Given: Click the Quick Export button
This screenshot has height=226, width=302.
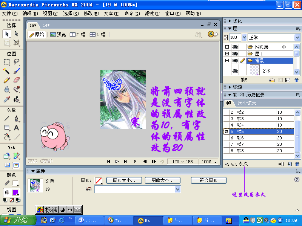Looking at the screenshot, I should pos(213,34).
